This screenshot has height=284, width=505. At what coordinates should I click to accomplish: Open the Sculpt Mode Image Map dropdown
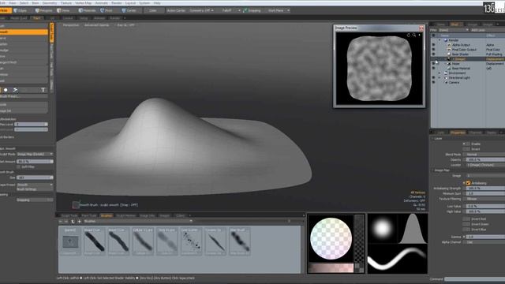tap(35, 155)
